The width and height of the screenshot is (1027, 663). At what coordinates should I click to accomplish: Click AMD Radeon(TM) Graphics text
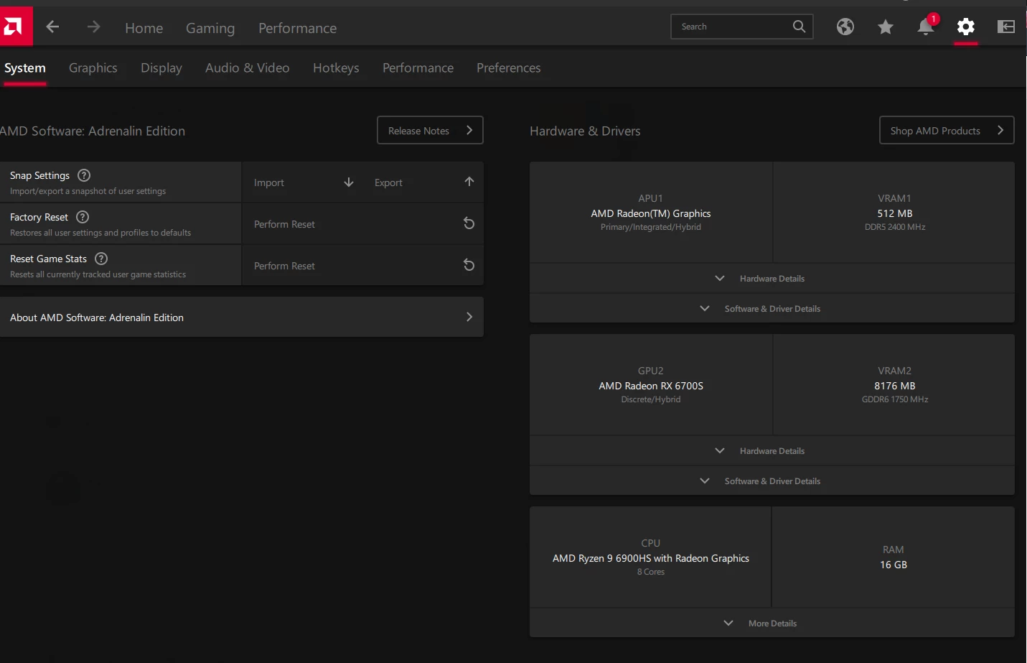(651, 213)
